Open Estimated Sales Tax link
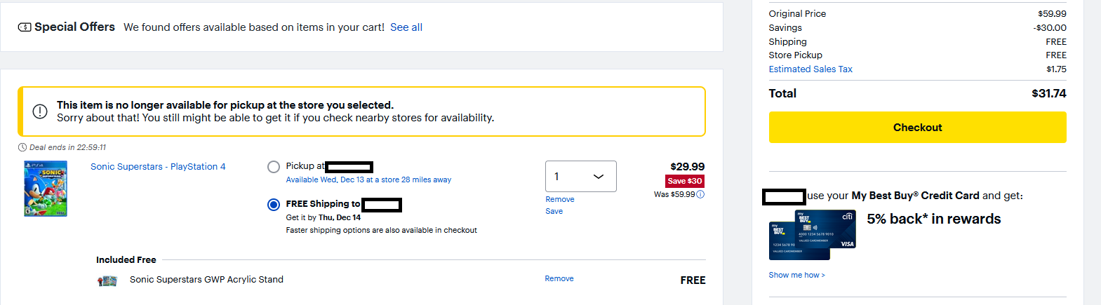This screenshot has height=305, width=1101. 810,69
